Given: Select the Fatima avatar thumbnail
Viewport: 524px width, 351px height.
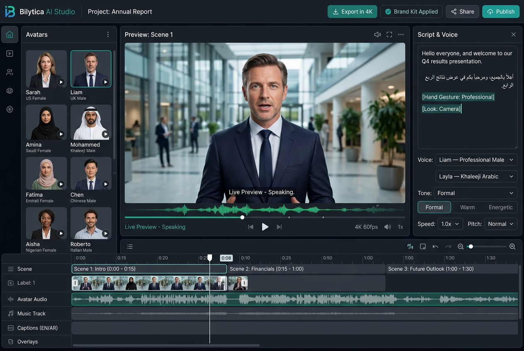Looking at the screenshot, I should (x=46, y=173).
